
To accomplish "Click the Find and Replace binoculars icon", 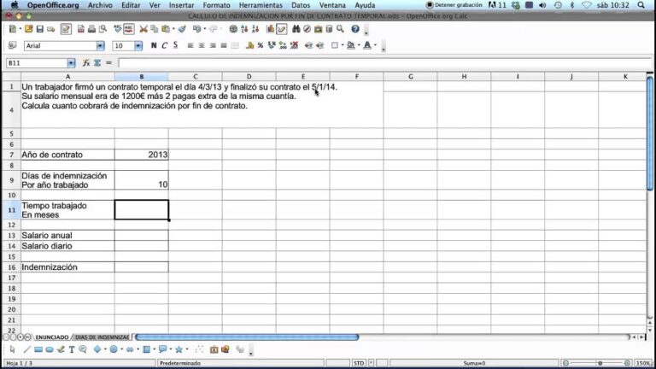I will click(x=296, y=29).
